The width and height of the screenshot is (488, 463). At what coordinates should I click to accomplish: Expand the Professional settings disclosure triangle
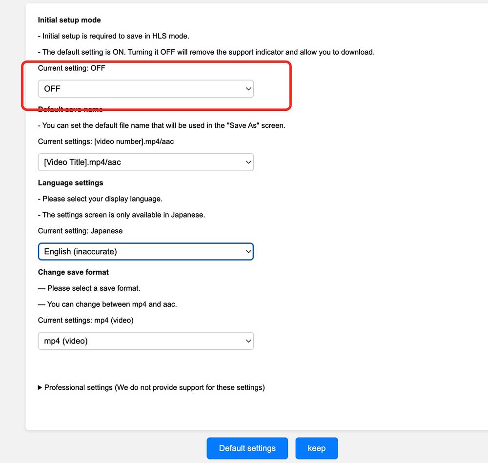(40, 387)
